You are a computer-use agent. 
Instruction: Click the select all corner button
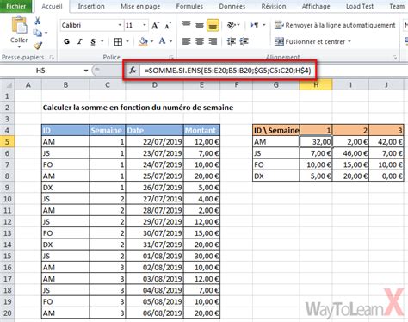tap(8, 85)
